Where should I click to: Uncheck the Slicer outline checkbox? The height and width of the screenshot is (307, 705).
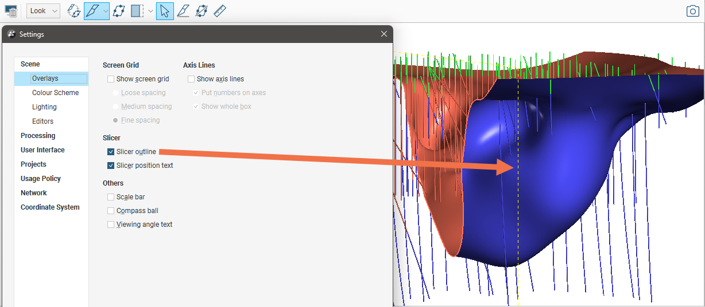pos(111,152)
